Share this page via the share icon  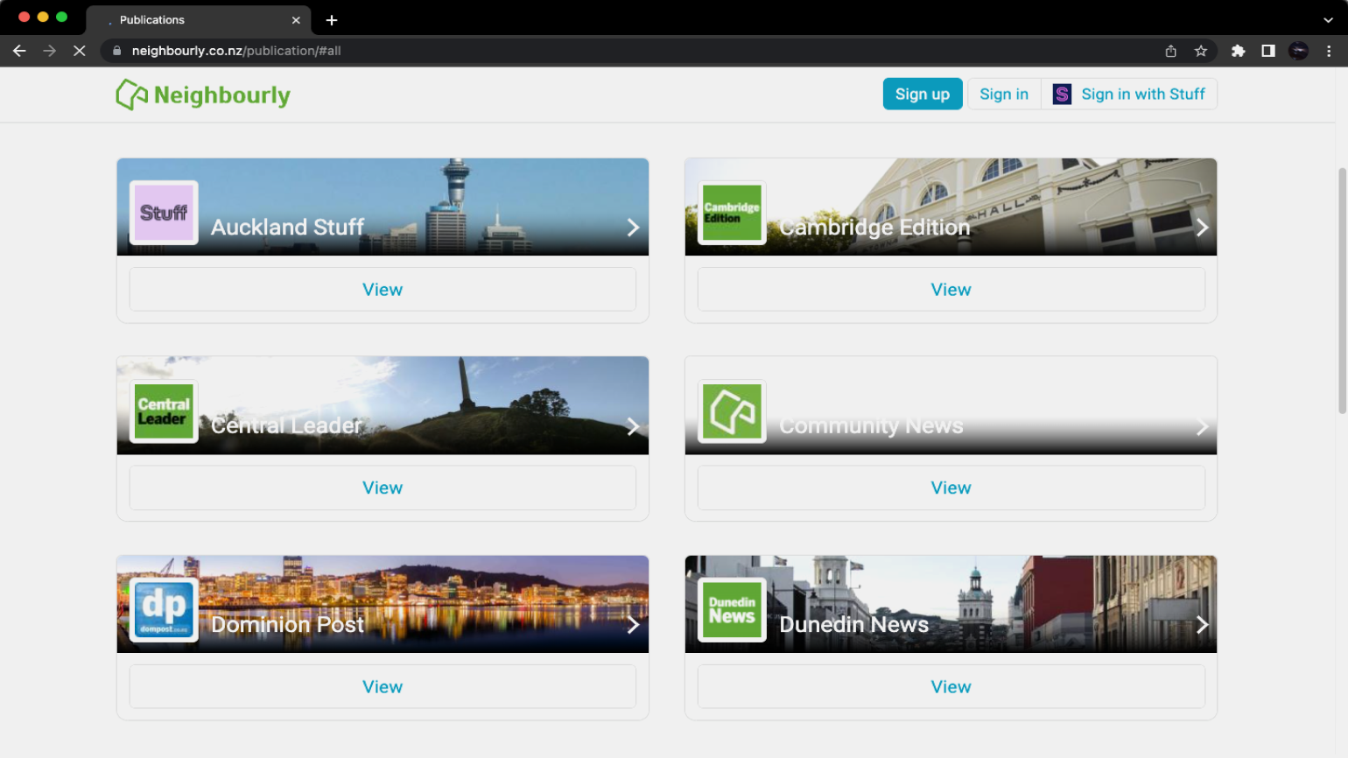pos(1171,51)
